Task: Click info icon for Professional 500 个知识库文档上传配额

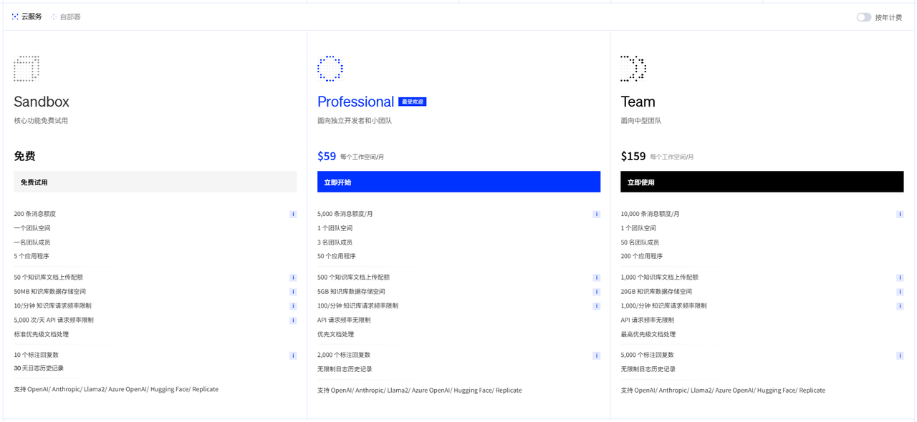Action: (x=597, y=278)
